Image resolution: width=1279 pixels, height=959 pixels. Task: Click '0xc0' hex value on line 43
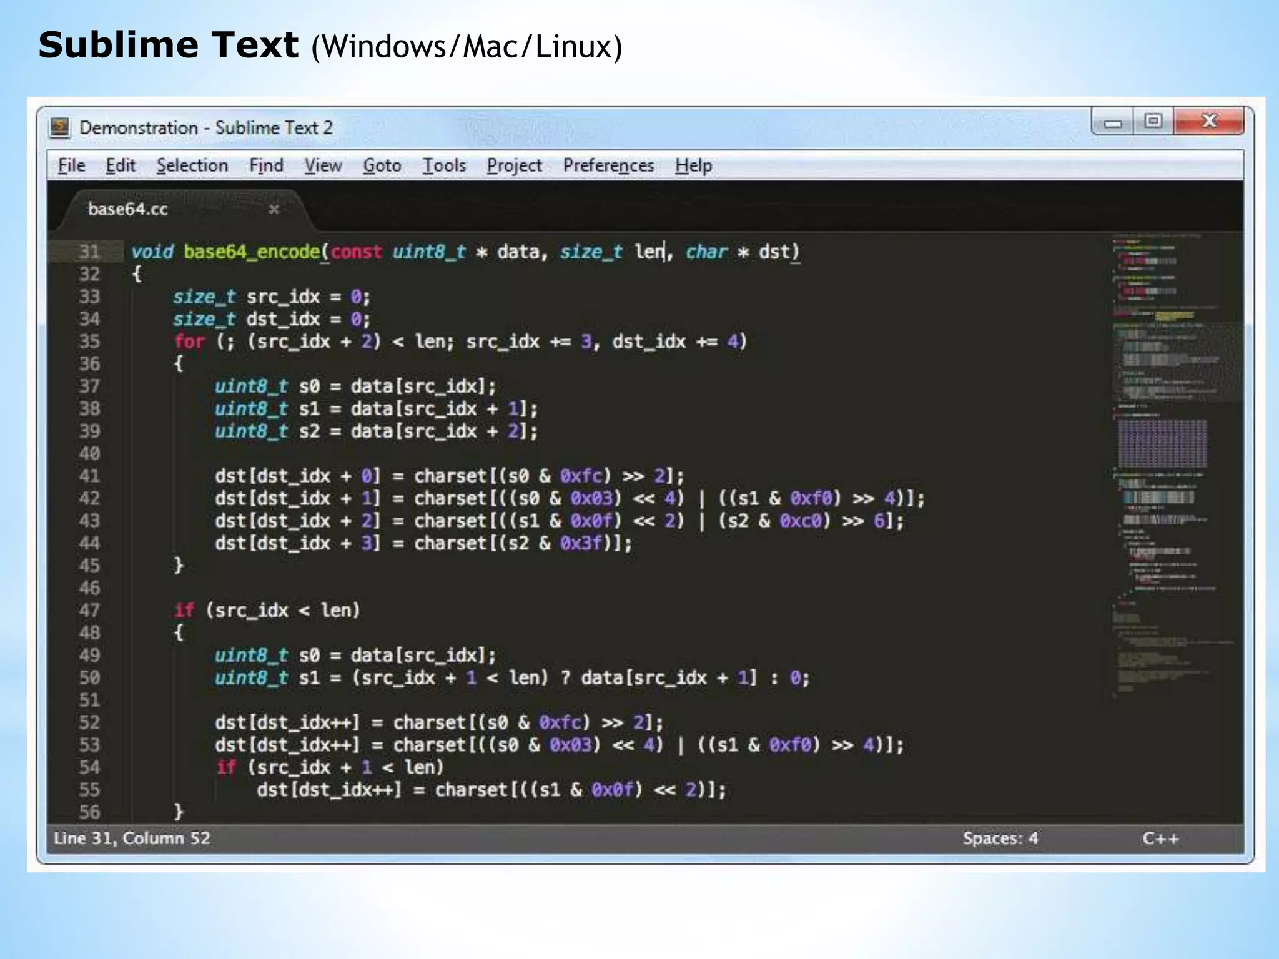[x=801, y=521]
